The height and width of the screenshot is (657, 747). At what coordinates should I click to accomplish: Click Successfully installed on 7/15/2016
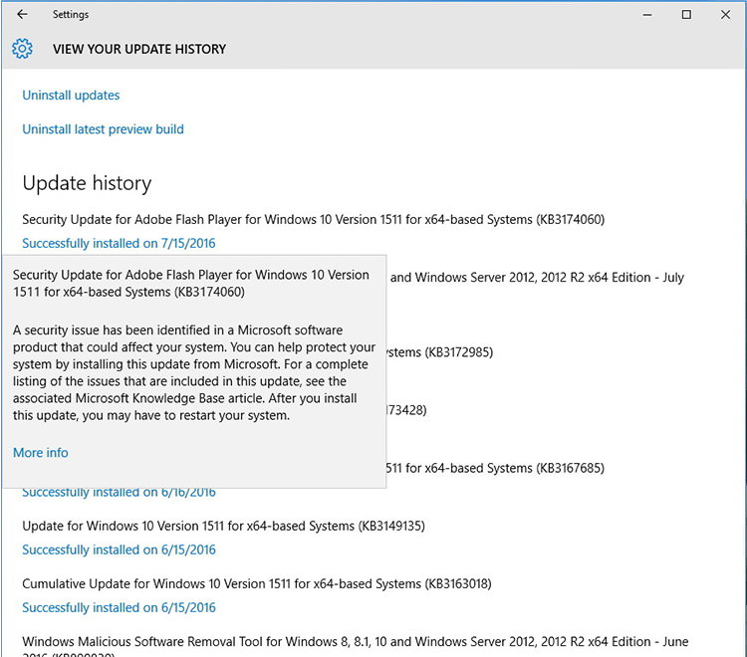pyautogui.click(x=119, y=244)
